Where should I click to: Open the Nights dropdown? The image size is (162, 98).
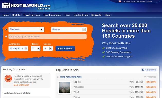pos(35,48)
